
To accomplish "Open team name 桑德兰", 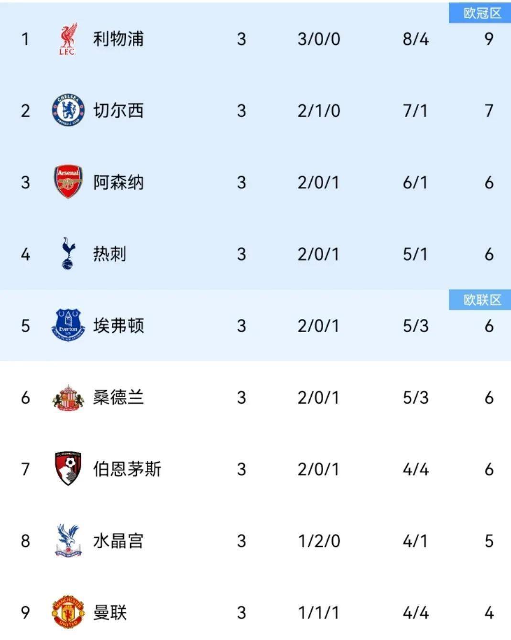I will [x=118, y=397].
